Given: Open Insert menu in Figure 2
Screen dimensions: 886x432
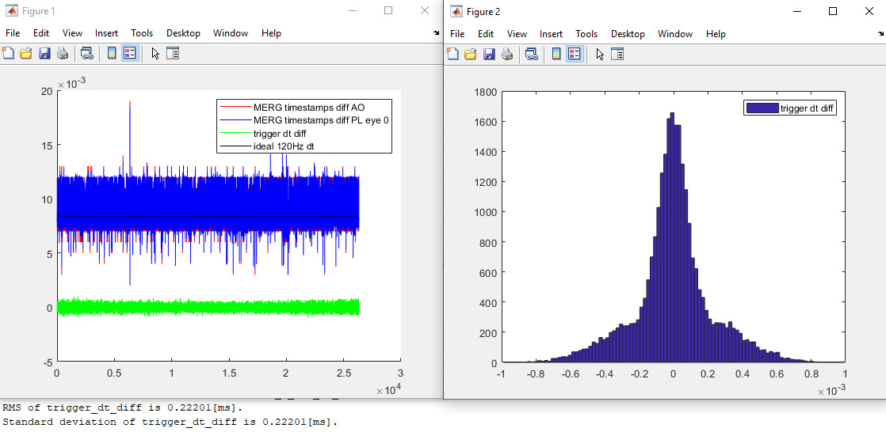Looking at the screenshot, I should pos(552,34).
